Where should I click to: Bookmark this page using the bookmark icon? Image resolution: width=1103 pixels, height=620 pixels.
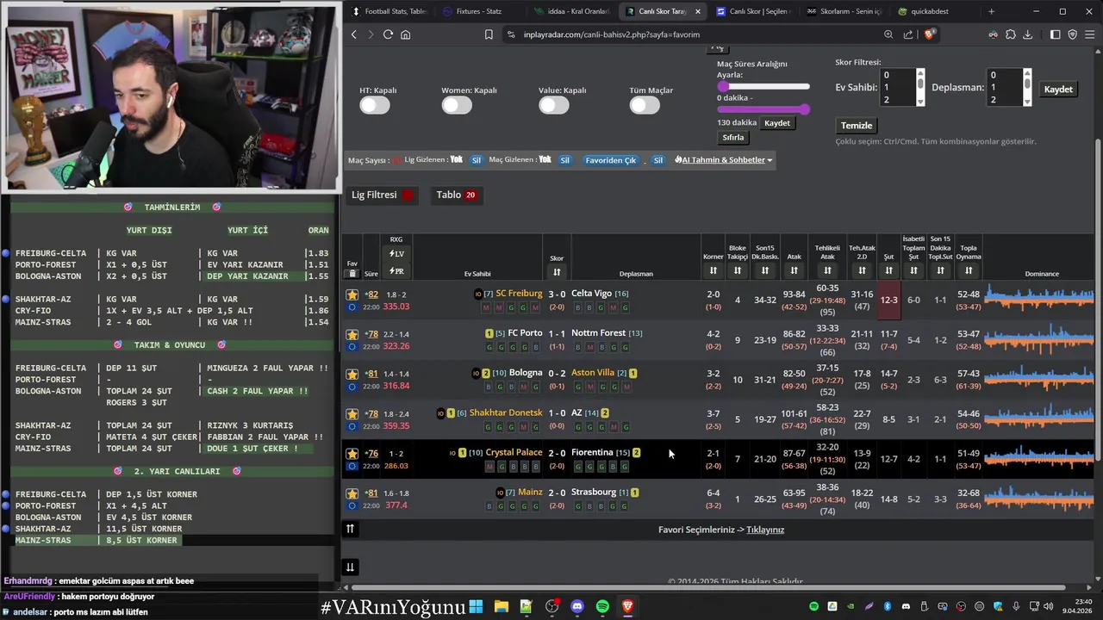(x=489, y=34)
